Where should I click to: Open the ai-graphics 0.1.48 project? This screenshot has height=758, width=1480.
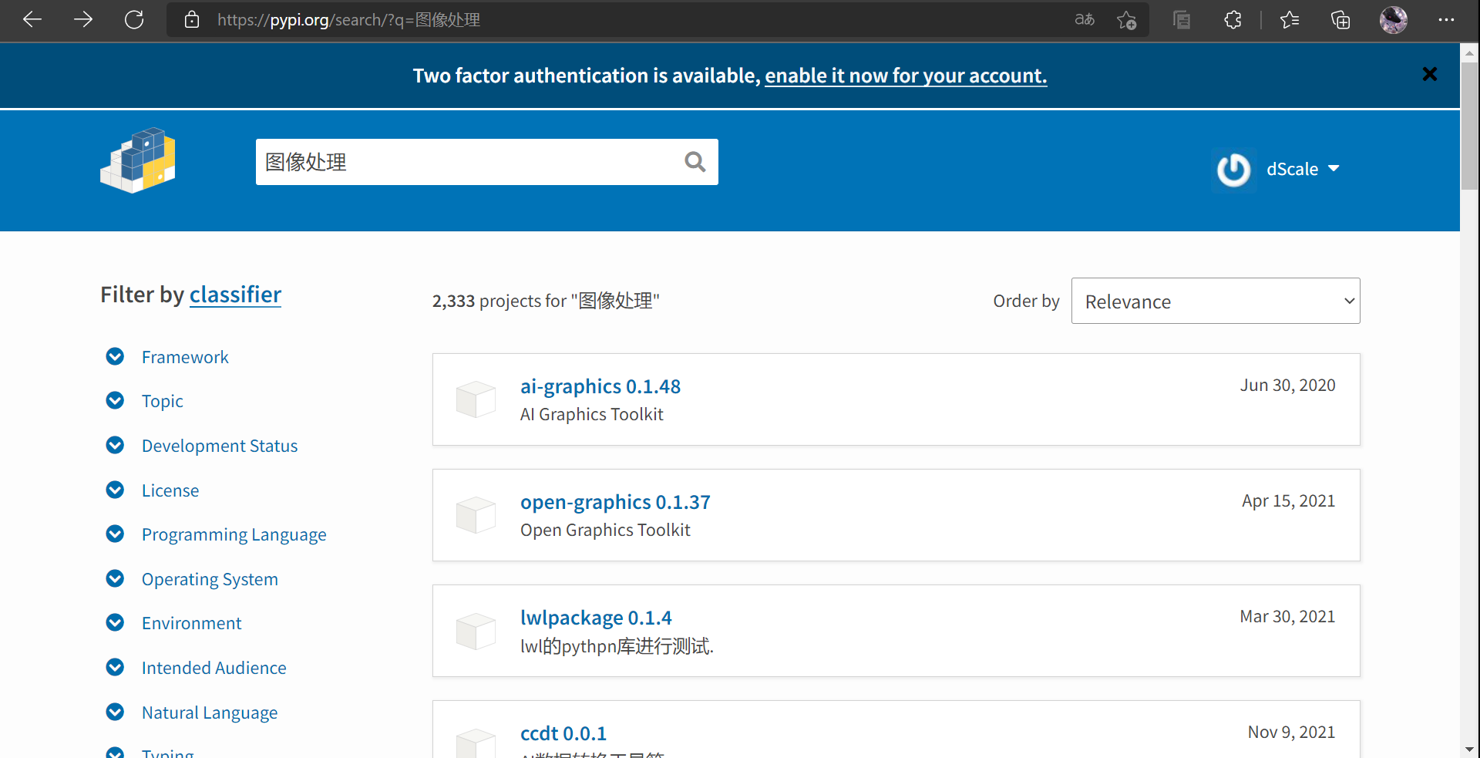(600, 386)
